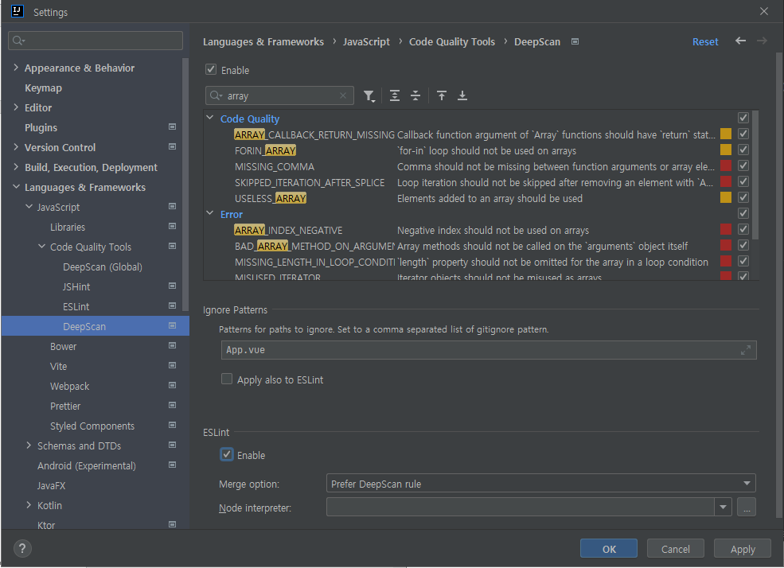Open the Prettier settings page

65,407
